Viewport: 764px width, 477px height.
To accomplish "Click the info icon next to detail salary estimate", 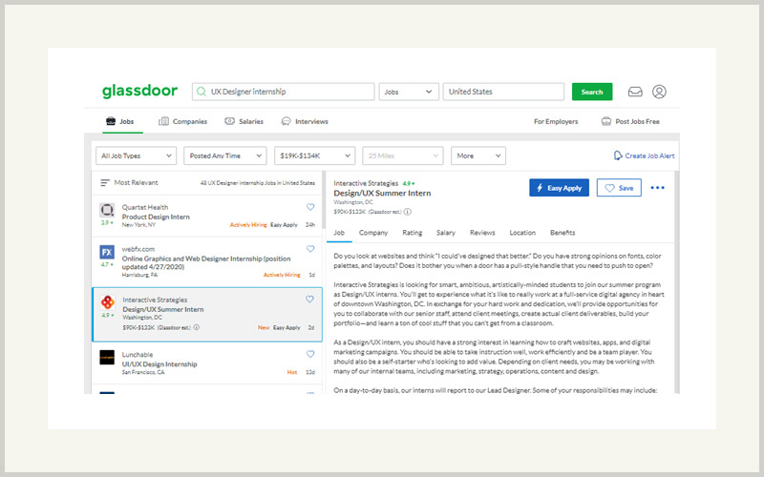I will (x=408, y=212).
